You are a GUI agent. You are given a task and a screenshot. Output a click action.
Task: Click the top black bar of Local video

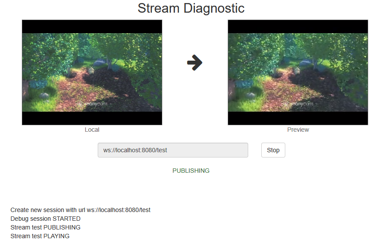point(92,27)
